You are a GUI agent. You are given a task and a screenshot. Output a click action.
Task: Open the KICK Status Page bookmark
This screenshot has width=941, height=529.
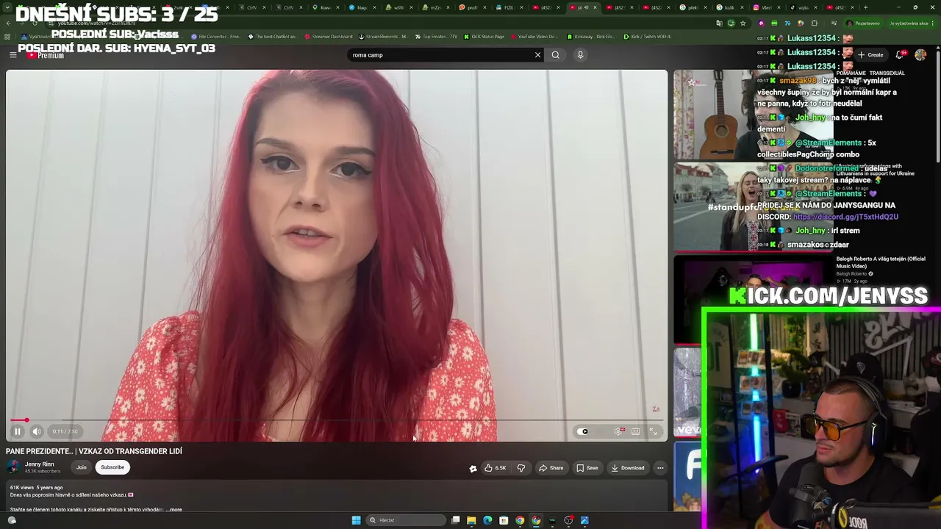484,37
